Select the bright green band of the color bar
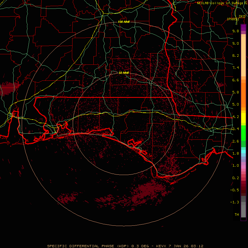The image size is (248, 248). [243, 133]
